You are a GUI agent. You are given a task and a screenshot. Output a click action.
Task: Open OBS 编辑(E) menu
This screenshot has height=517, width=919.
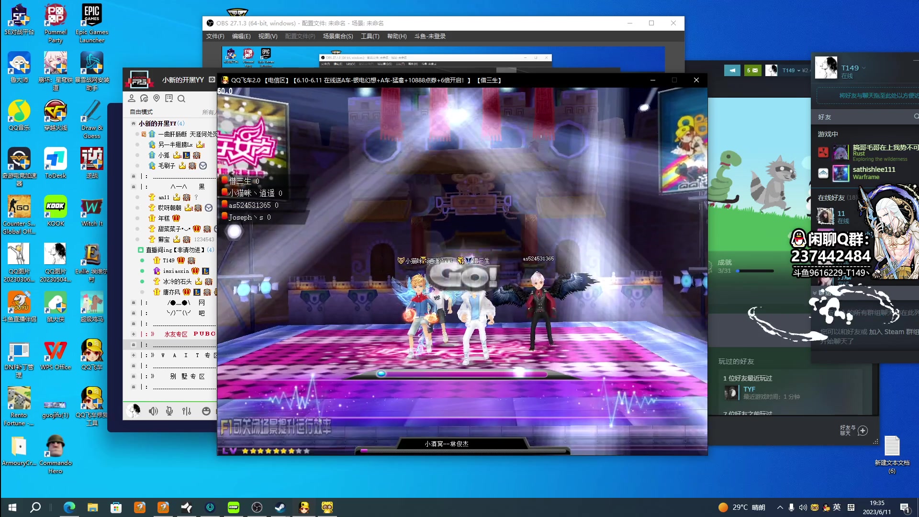click(241, 36)
